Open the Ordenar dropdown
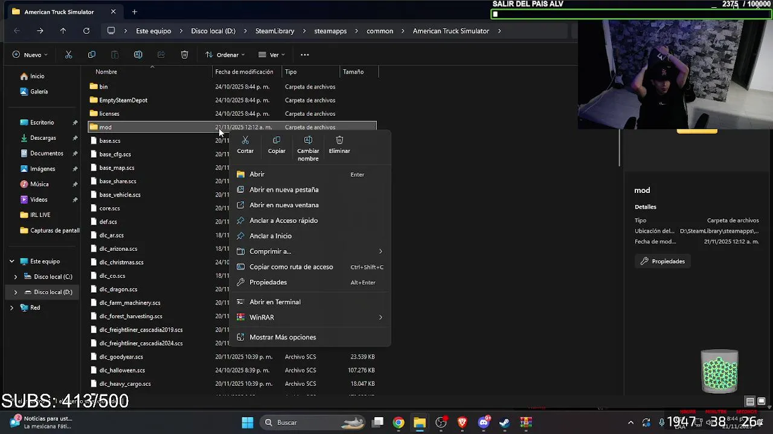The width and height of the screenshot is (773, 434). point(225,55)
